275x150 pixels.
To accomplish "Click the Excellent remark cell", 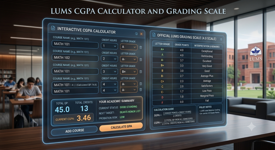I will point(207,61).
